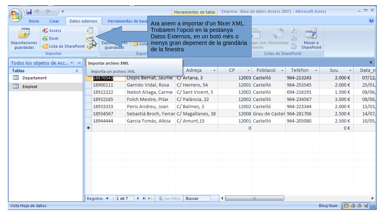Click the current record number field
Image resolution: width=382 pixels, height=214 pixels.
coord(124,198)
